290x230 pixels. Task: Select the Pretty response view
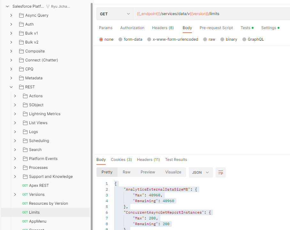pyautogui.click(x=107, y=172)
